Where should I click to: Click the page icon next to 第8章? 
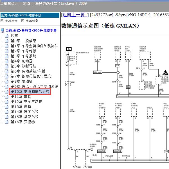coord(7,81)
